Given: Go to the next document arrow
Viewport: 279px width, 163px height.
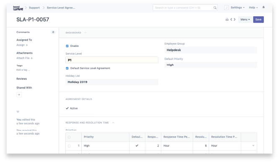Looking at the screenshot, I should (x=235, y=19).
